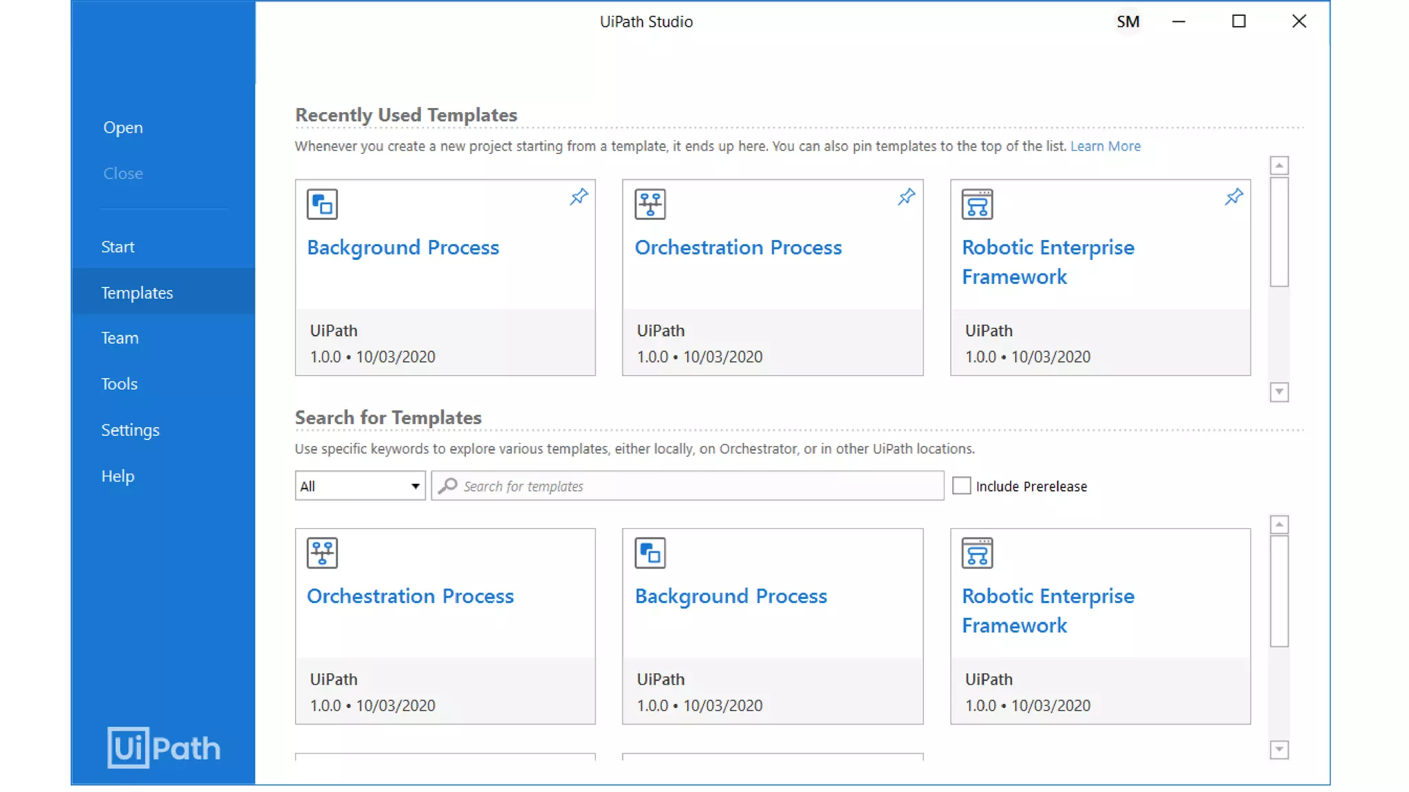Open the Start tab in sidebar
This screenshot has width=1409, height=792.
(x=118, y=247)
